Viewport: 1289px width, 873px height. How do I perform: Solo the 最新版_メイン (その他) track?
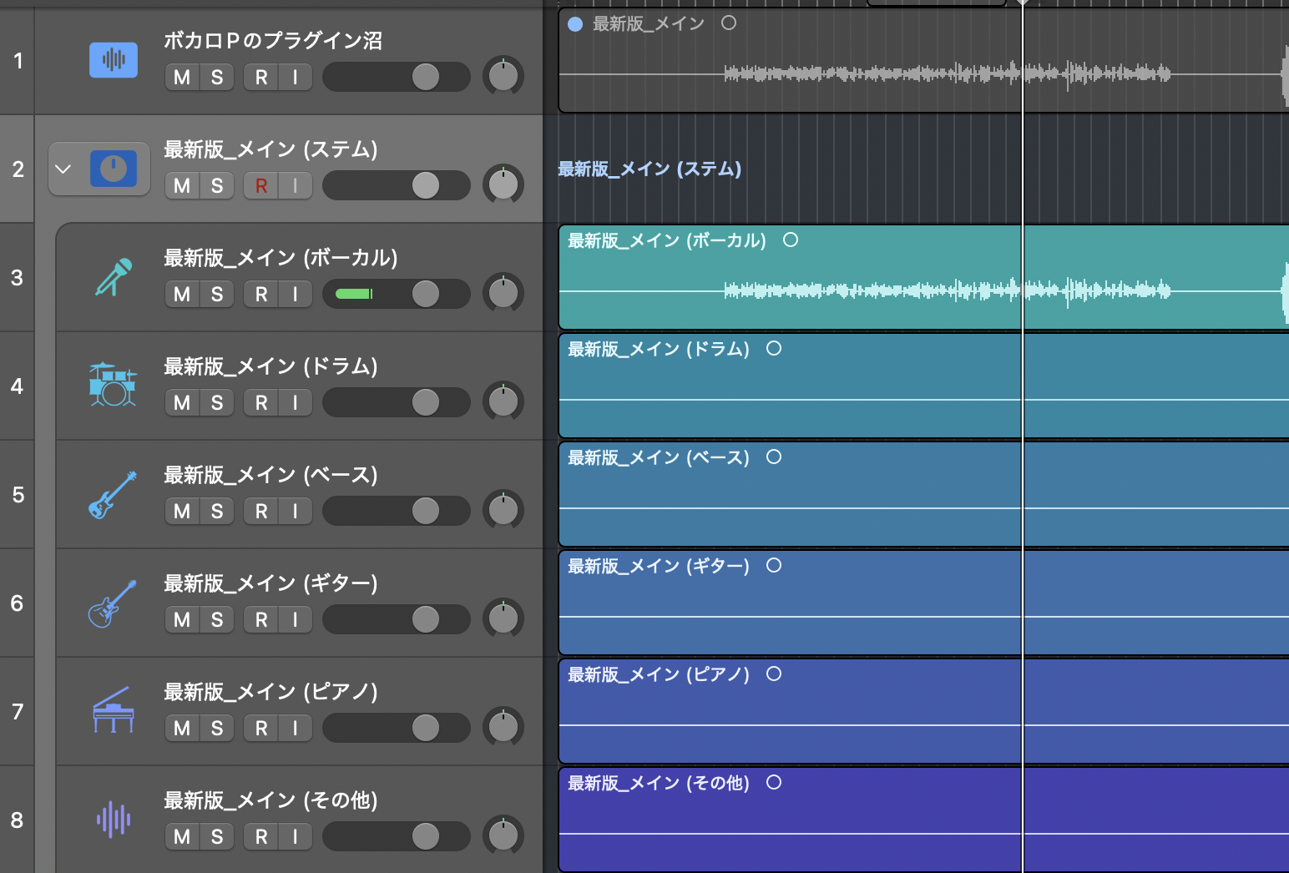coord(217,836)
